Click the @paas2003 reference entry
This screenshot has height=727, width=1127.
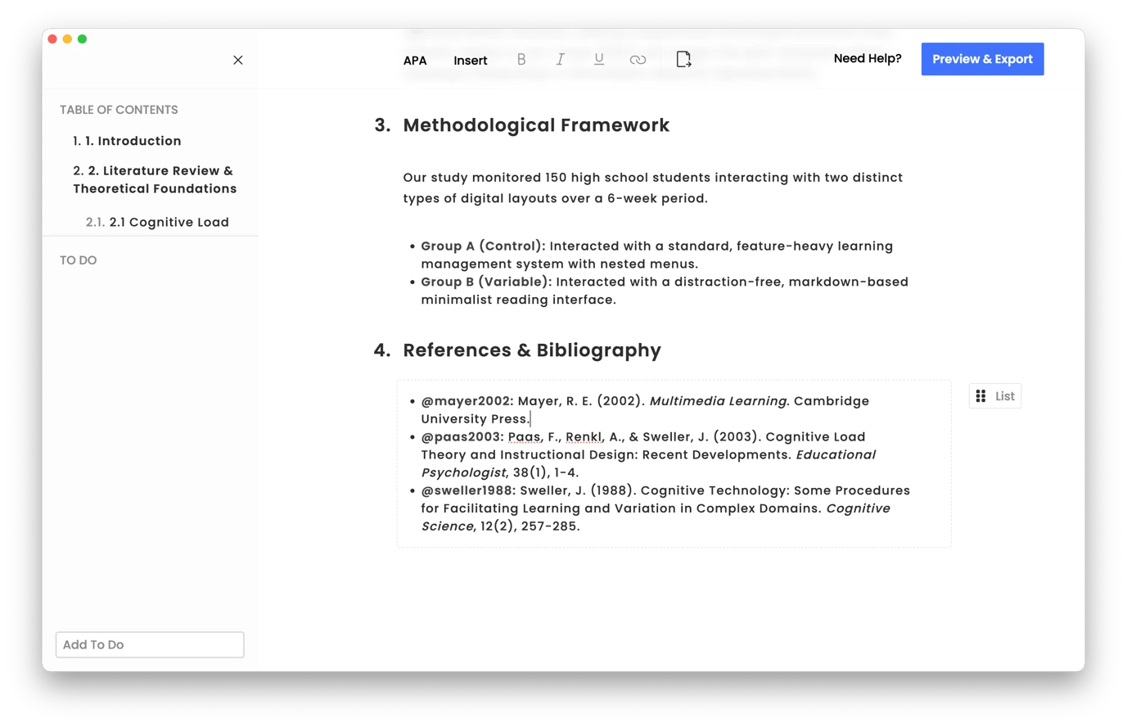tap(648, 454)
